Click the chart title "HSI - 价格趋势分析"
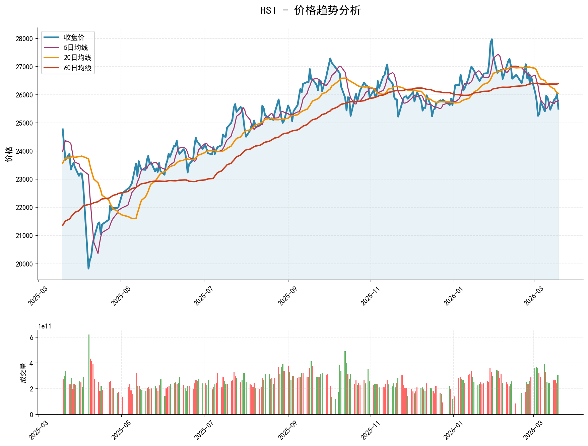588x446 pixels. point(310,10)
